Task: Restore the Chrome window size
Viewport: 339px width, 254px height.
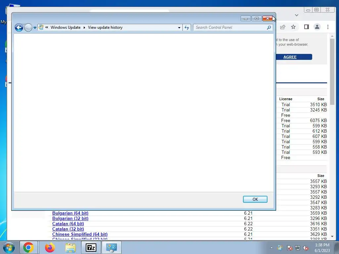Action: pyautogui.click(x=316, y=10)
